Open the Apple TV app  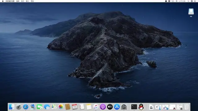110,107
